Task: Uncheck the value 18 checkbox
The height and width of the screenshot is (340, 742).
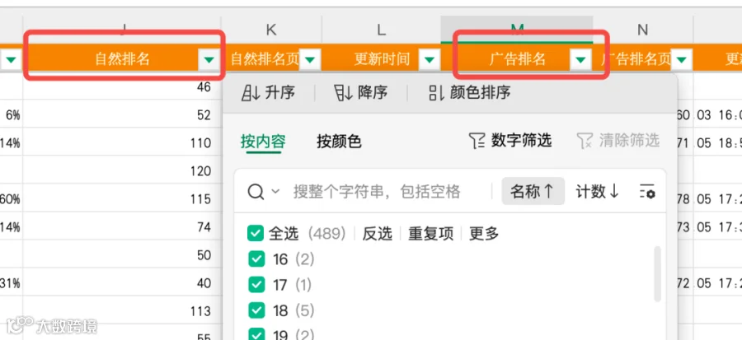Action: (x=256, y=310)
